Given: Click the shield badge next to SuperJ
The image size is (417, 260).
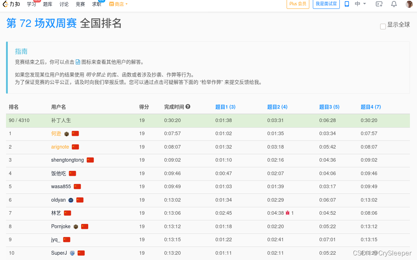Looking at the screenshot, I should pos(72,253).
